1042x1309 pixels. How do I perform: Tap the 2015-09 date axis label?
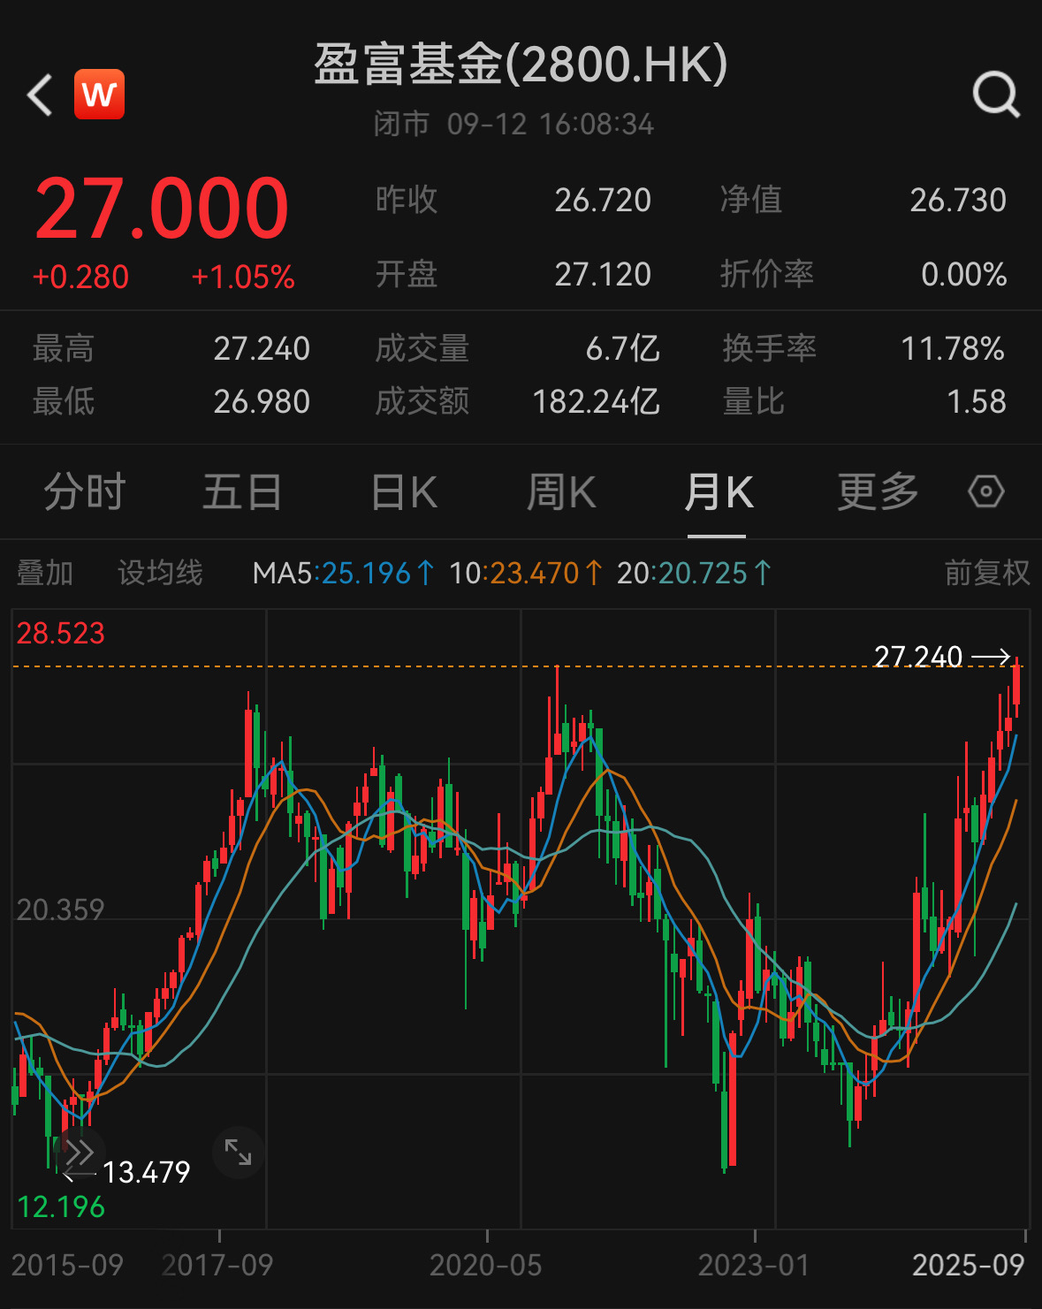point(67,1266)
